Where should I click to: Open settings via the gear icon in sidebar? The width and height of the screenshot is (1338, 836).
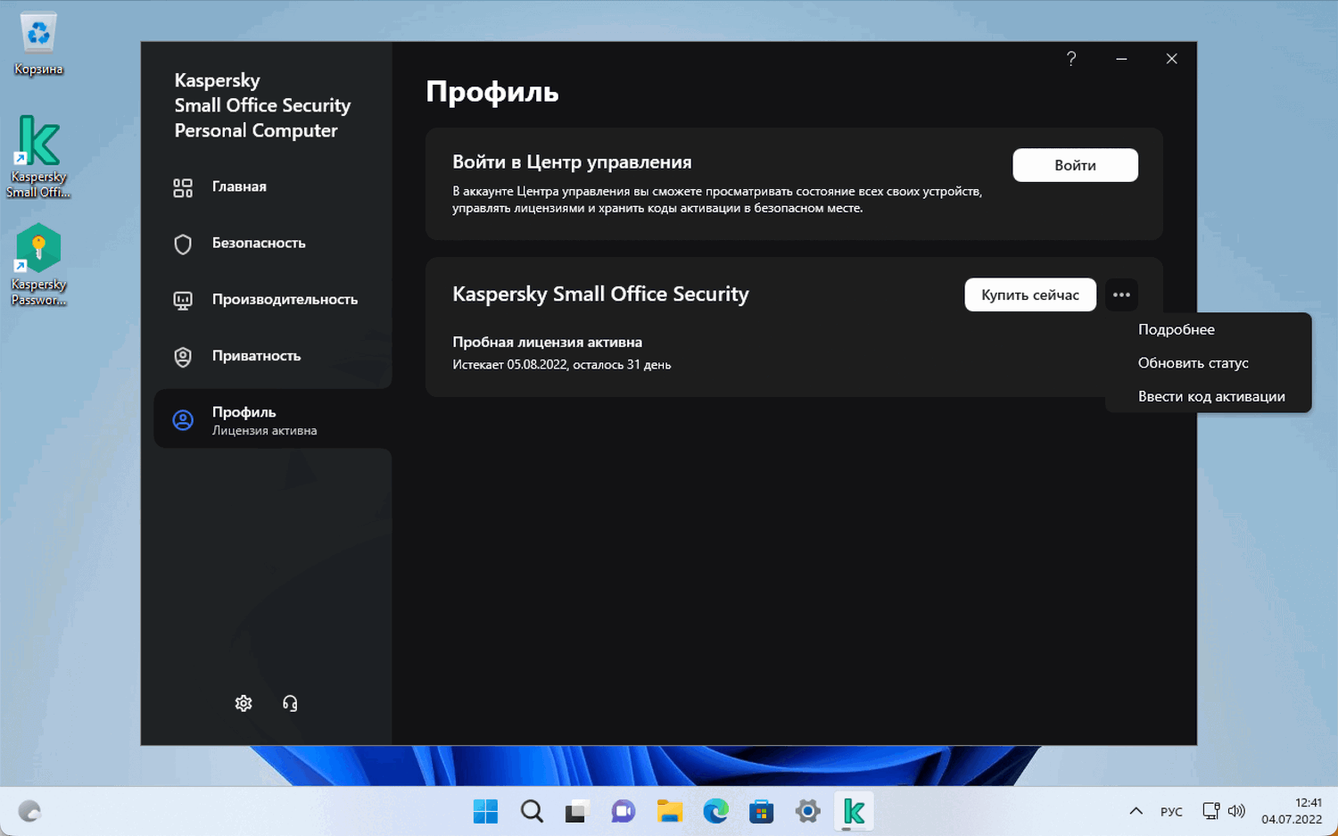click(244, 703)
